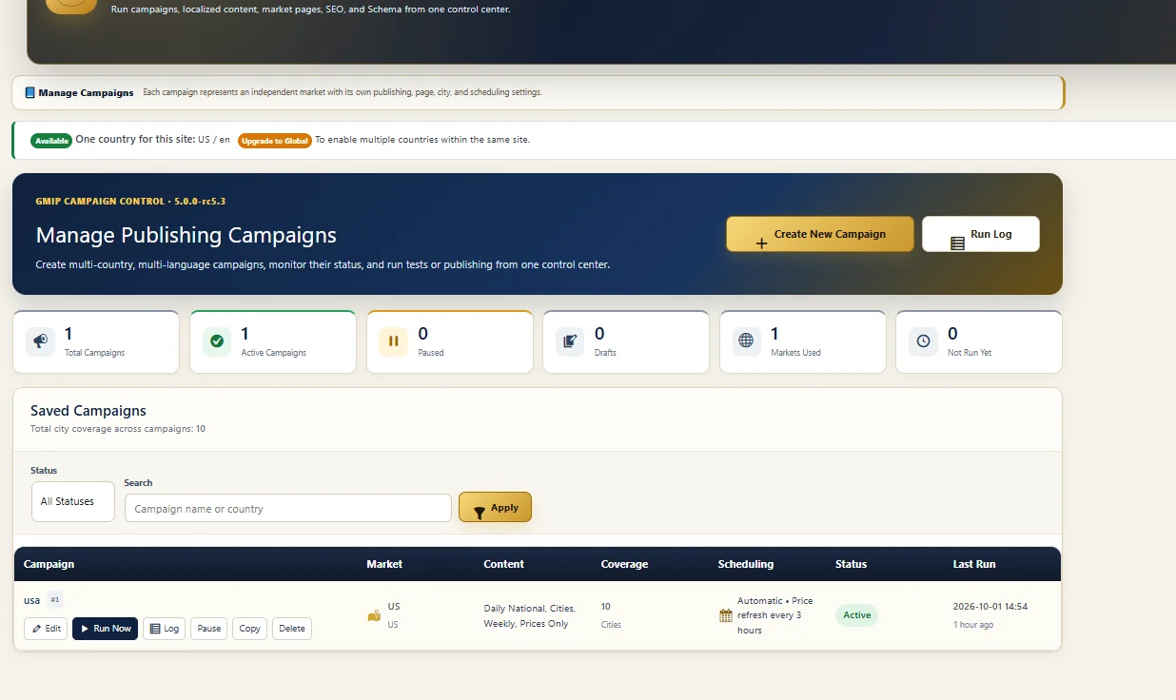This screenshot has height=700, width=1176.
Task: Click the calendar icon in Scheduling column
Action: pyautogui.click(x=726, y=615)
